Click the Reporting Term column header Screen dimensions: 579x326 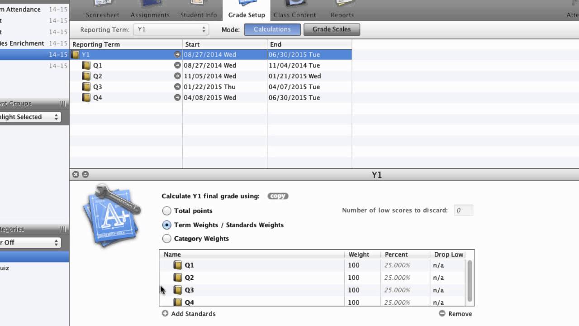click(x=126, y=44)
